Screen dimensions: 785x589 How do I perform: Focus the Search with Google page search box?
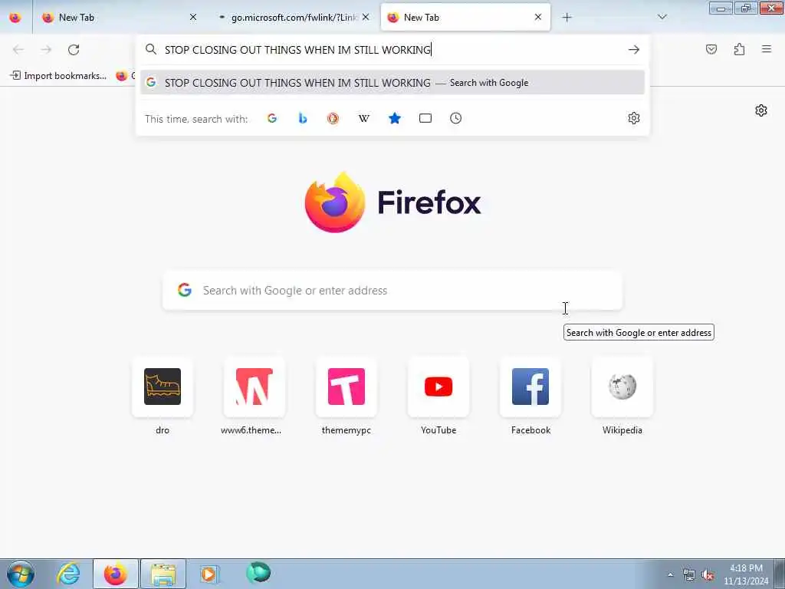click(392, 291)
